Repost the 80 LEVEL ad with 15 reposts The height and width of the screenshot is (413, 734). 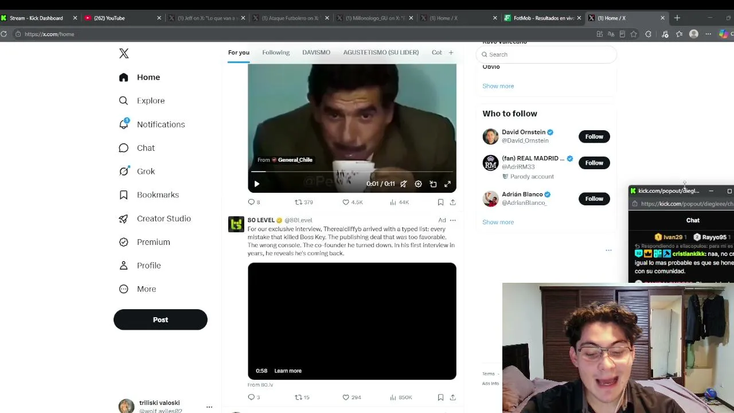pos(302,397)
